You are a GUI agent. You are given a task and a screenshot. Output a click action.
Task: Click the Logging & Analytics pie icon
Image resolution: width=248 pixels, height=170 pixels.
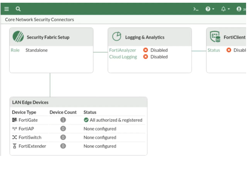coord(117,36)
